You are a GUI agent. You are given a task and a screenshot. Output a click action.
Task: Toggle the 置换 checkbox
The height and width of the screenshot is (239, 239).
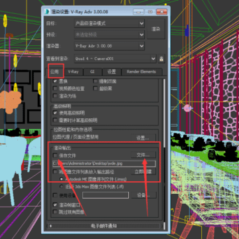pos(55,81)
